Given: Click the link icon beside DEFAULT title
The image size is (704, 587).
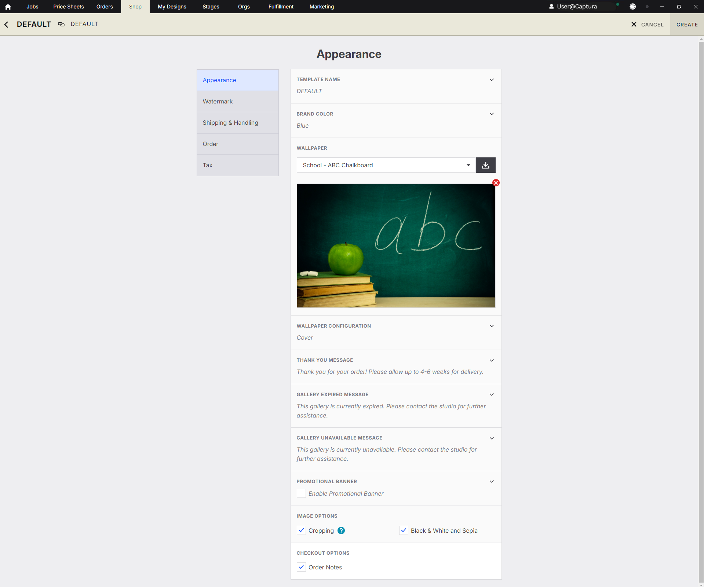Looking at the screenshot, I should (61, 24).
